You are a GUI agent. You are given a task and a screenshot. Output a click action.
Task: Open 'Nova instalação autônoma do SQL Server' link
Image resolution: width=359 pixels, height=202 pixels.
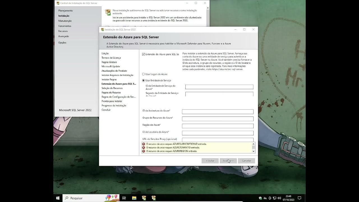click(x=155, y=12)
